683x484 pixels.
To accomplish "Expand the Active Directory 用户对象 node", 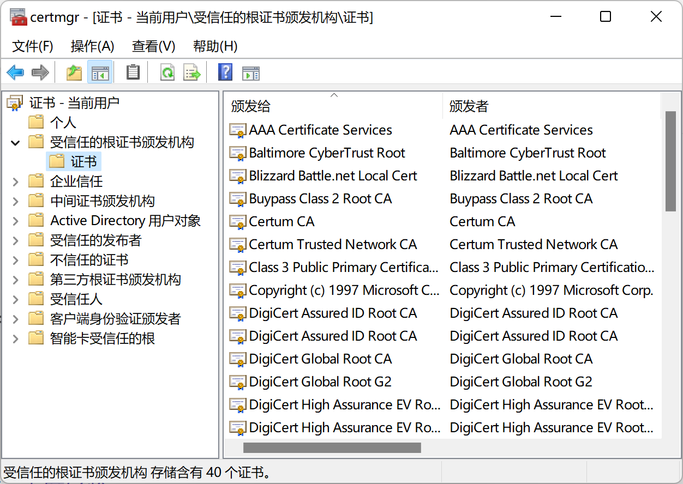I will tap(15, 221).
